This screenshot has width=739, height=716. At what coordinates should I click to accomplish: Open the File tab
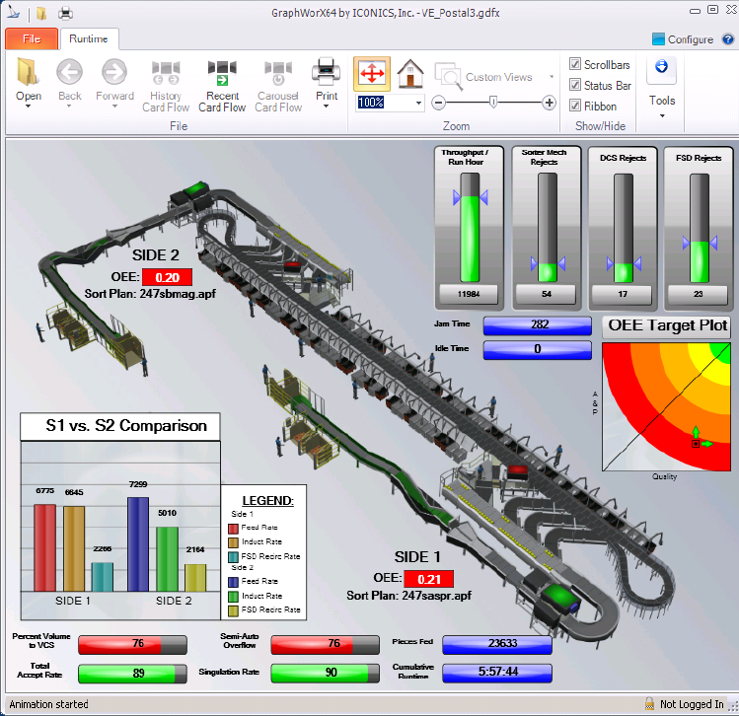pos(31,39)
